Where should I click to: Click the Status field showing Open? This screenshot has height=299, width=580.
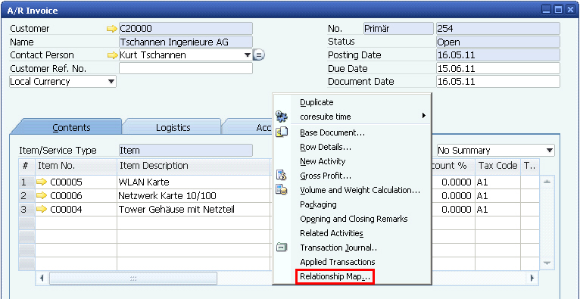pos(498,42)
